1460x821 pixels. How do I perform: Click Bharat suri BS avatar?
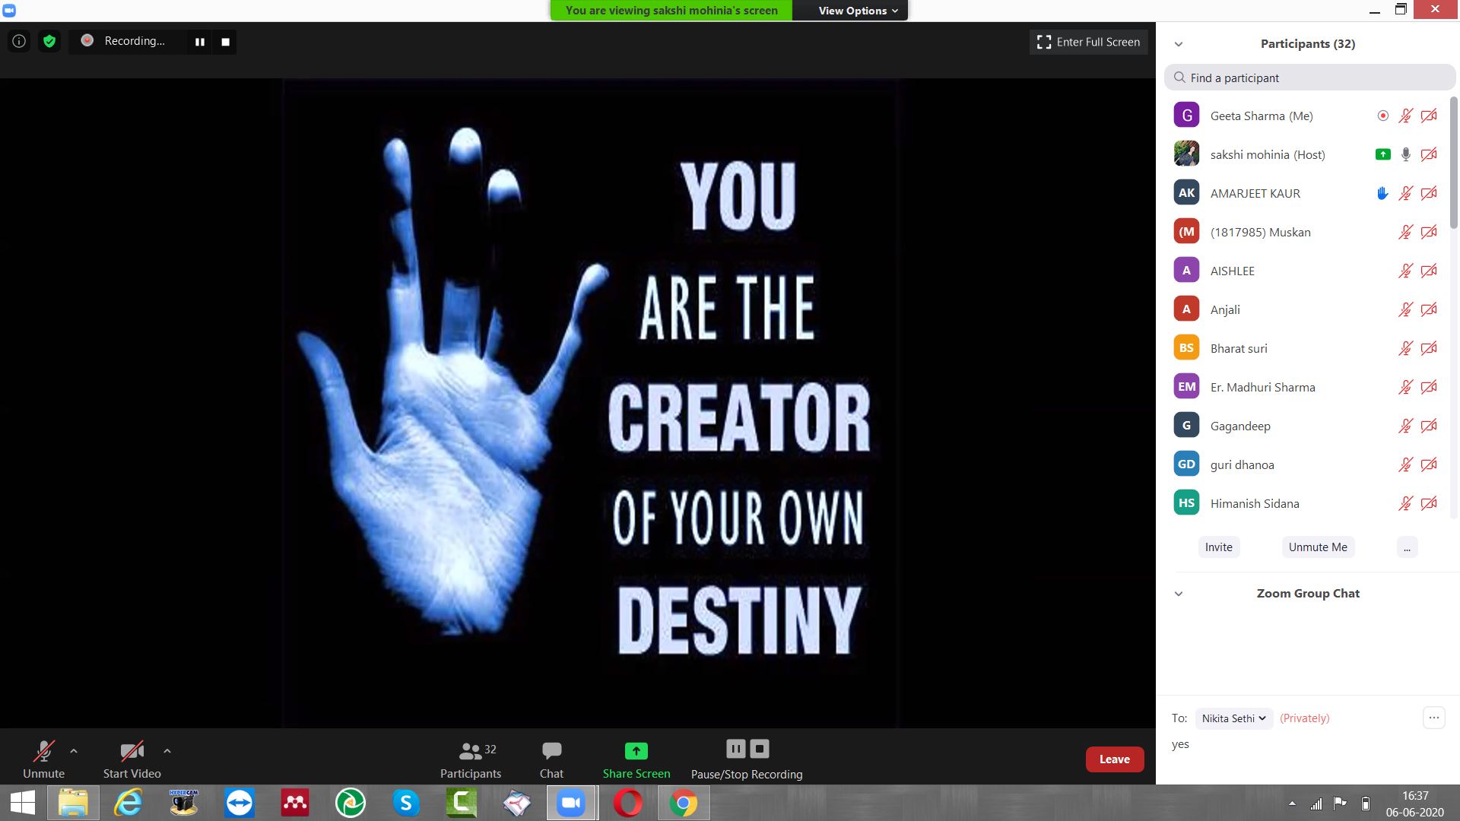(1186, 348)
